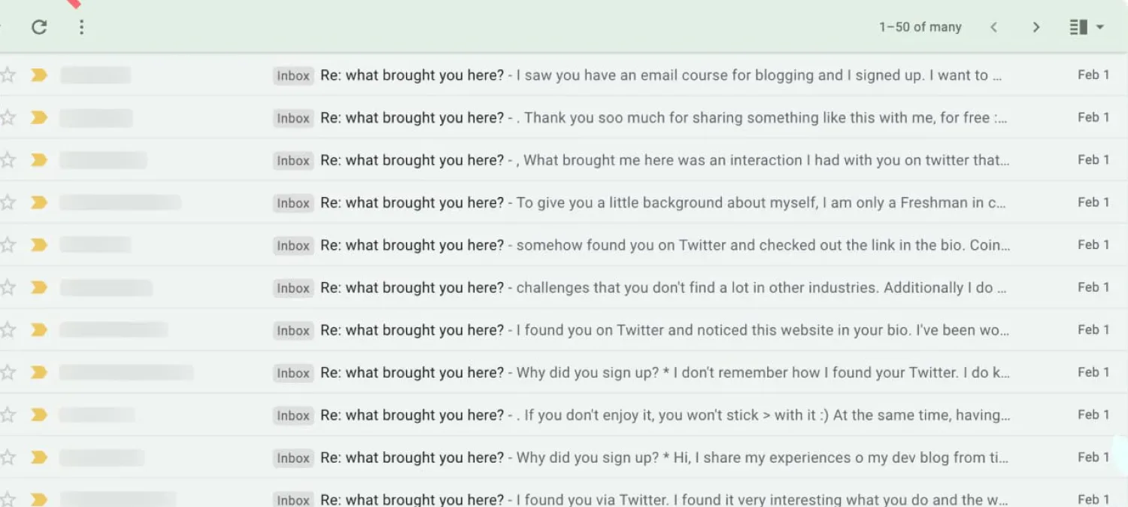Star the email course for blogging message

[x=8, y=74]
